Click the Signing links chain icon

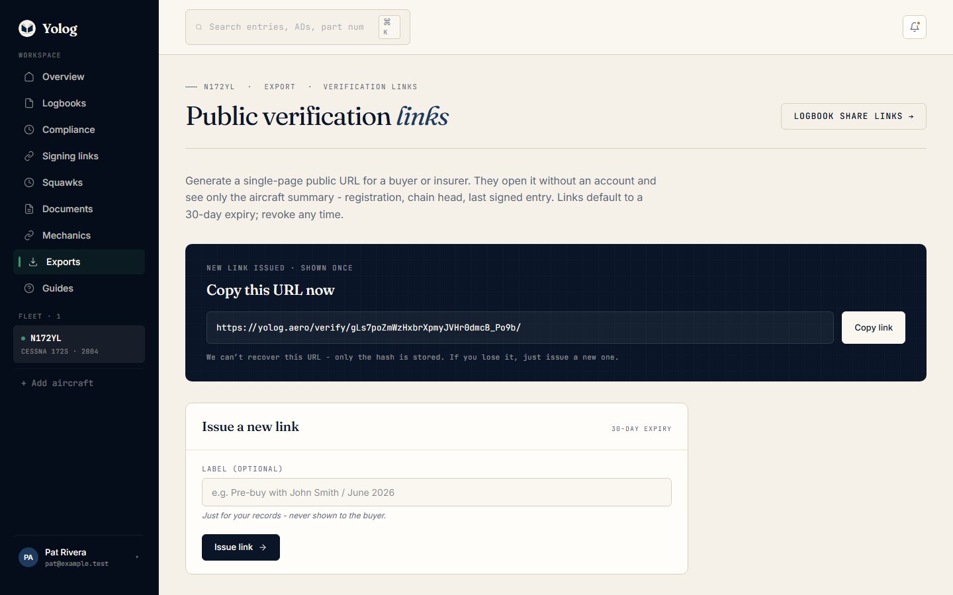coord(29,156)
